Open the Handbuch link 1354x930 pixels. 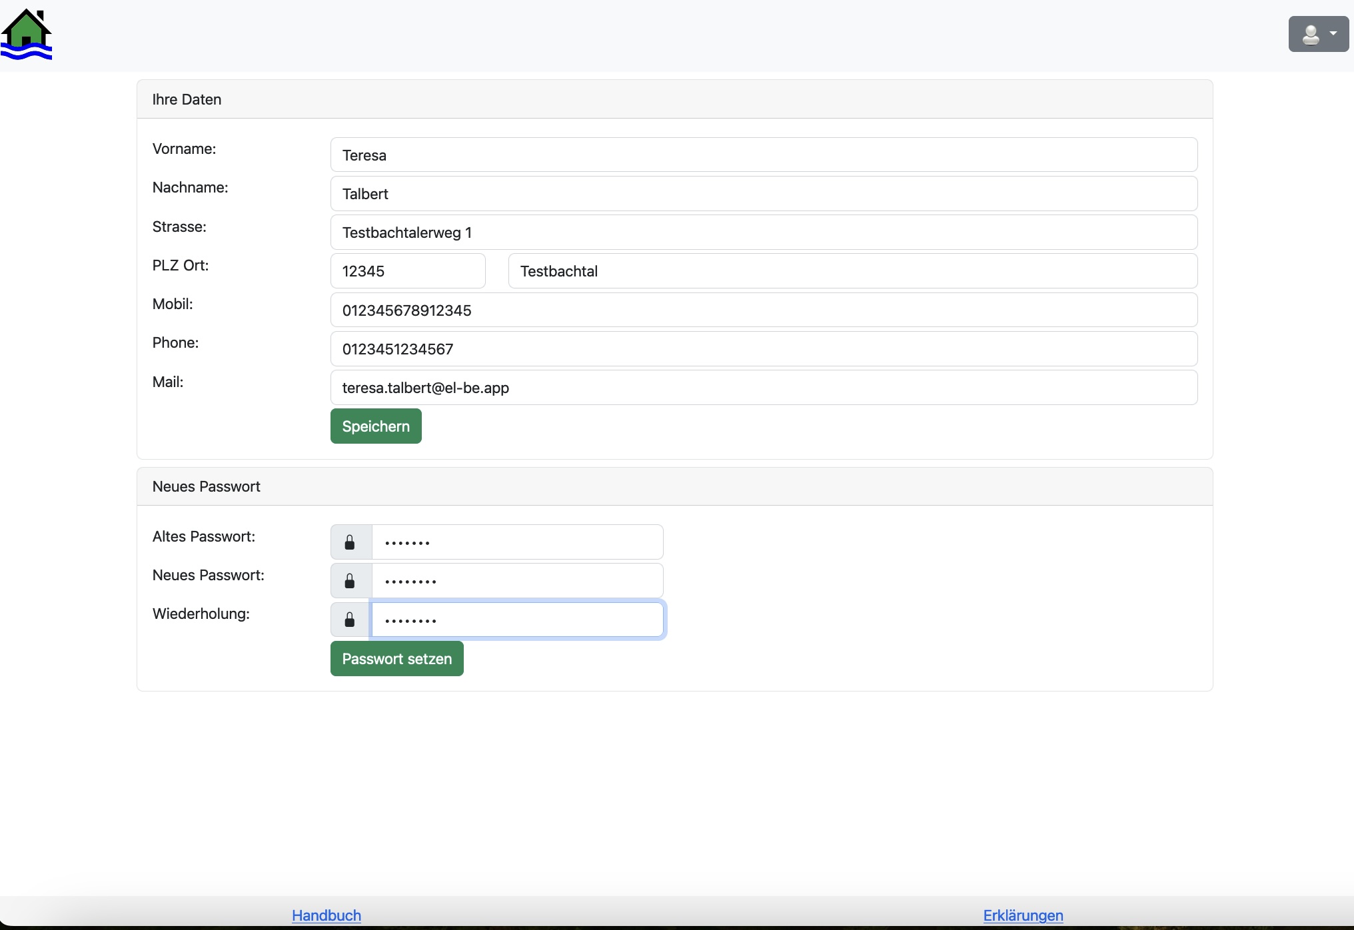point(327,915)
